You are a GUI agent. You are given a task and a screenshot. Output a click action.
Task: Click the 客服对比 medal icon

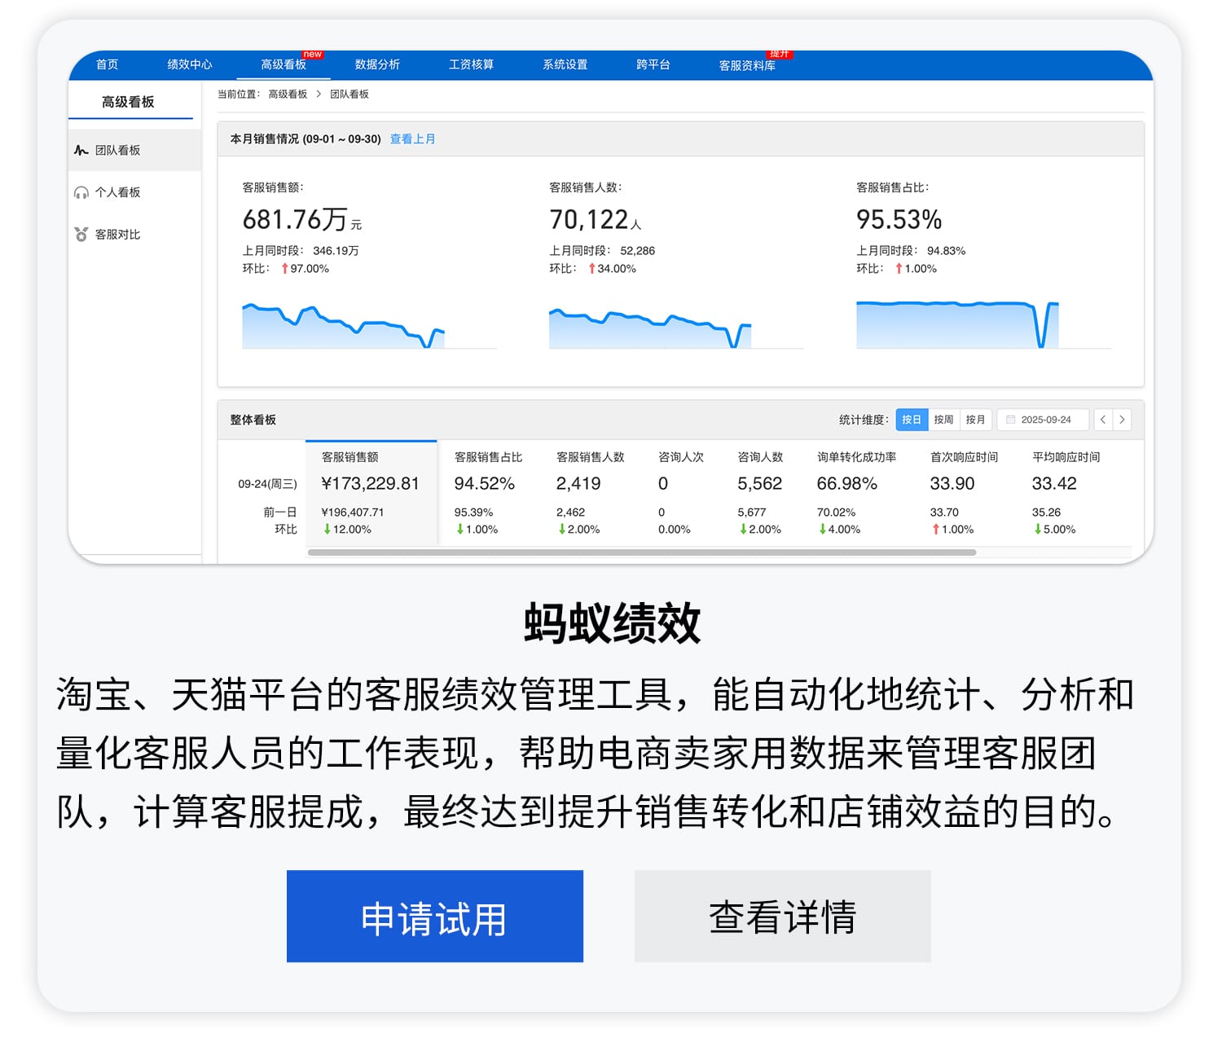(80, 235)
